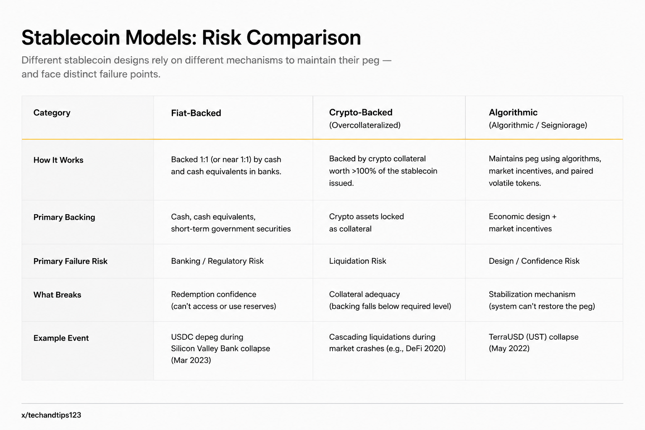Click the Stablecoin Models: Risk Comparison title
This screenshot has height=430, width=645.
(x=191, y=37)
